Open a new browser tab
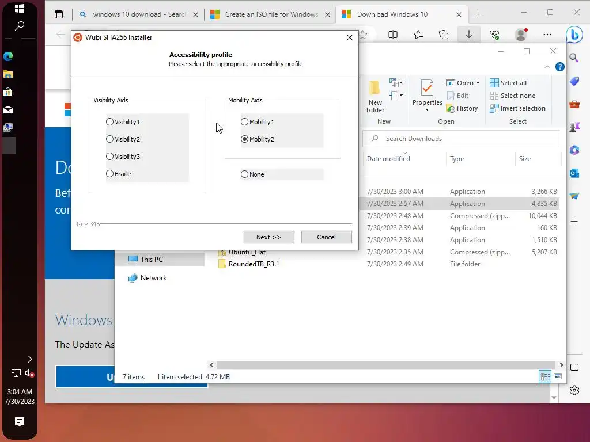The width and height of the screenshot is (590, 442). coord(478,14)
